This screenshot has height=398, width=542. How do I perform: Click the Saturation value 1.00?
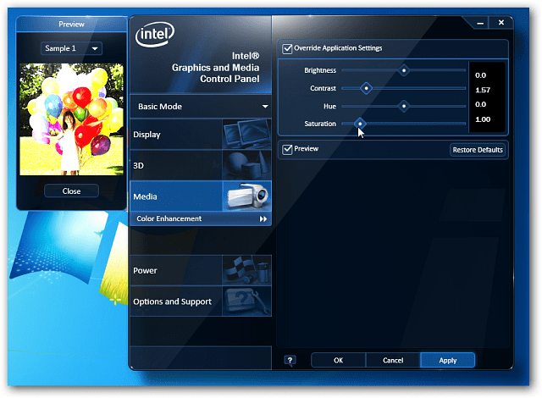point(483,119)
